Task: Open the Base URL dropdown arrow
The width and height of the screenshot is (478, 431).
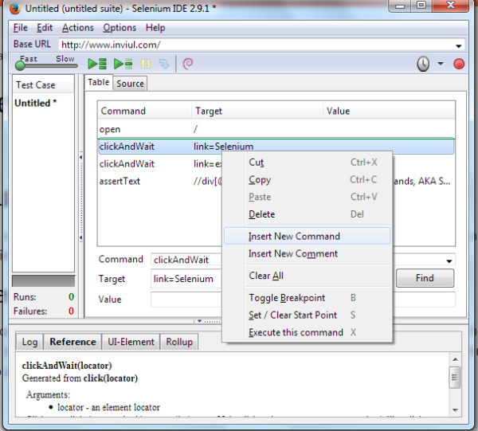Action: tap(458, 46)
